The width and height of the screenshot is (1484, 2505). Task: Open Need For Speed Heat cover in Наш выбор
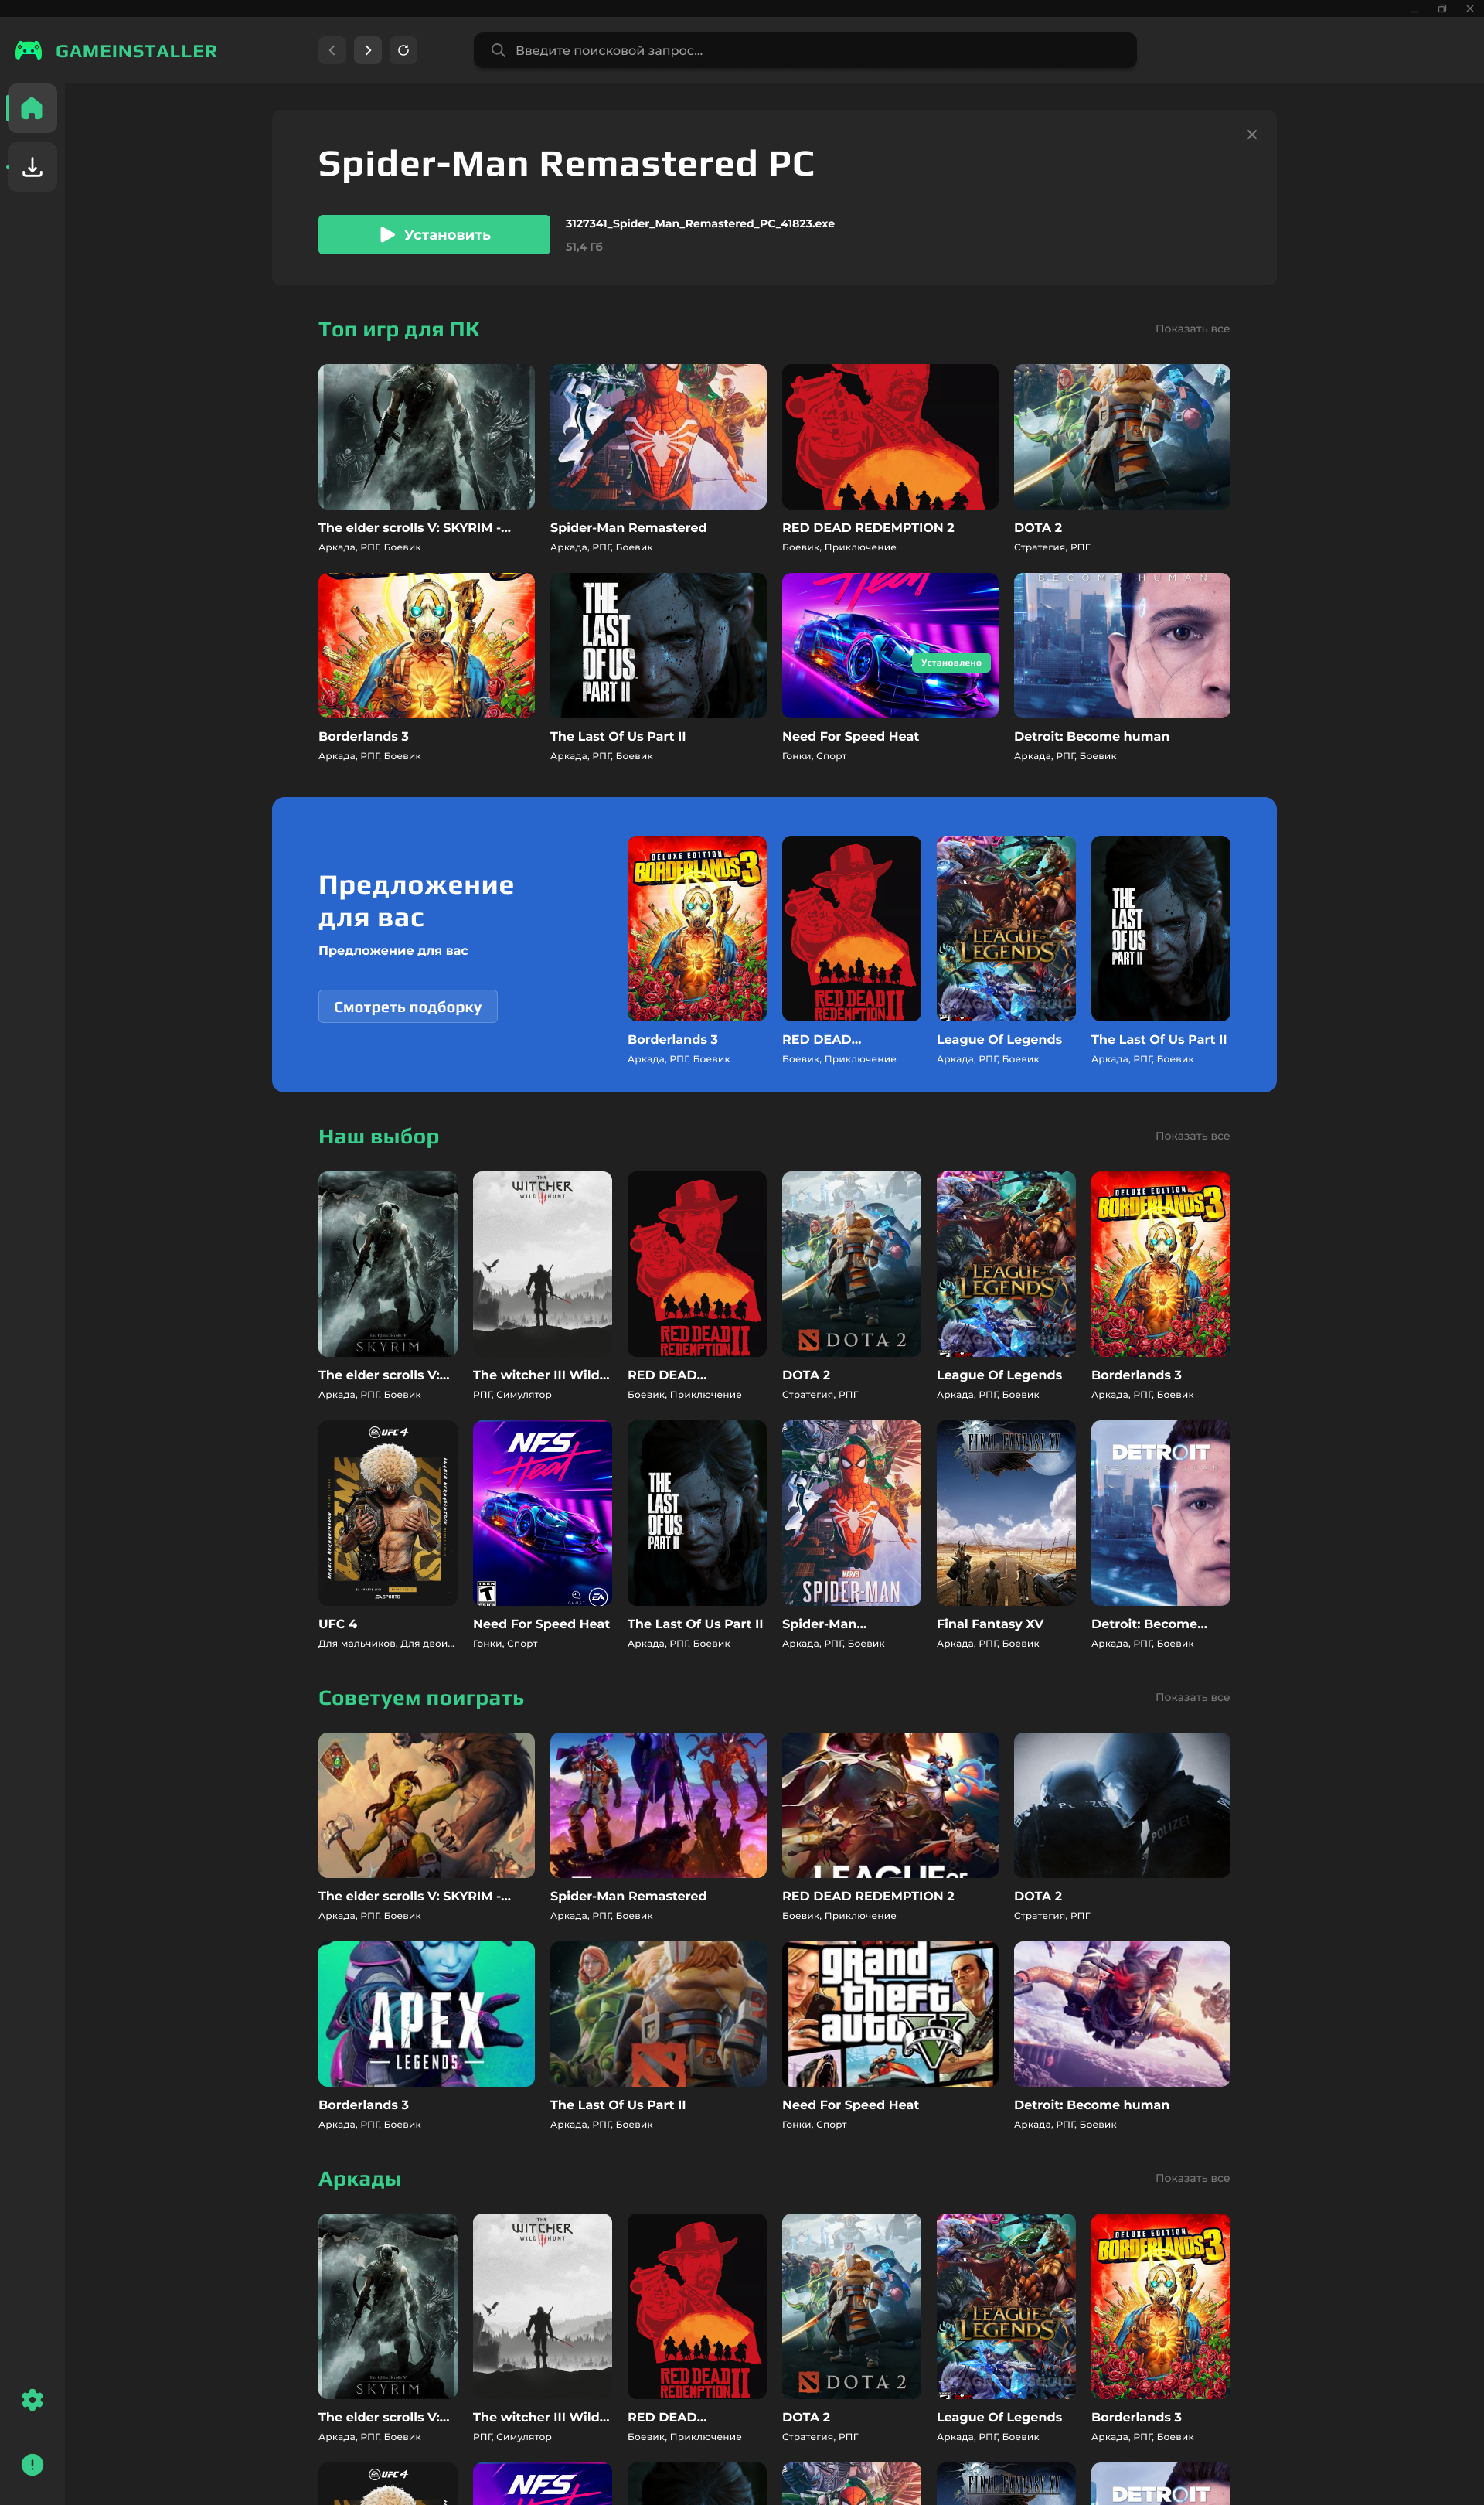coord(542,1513)
